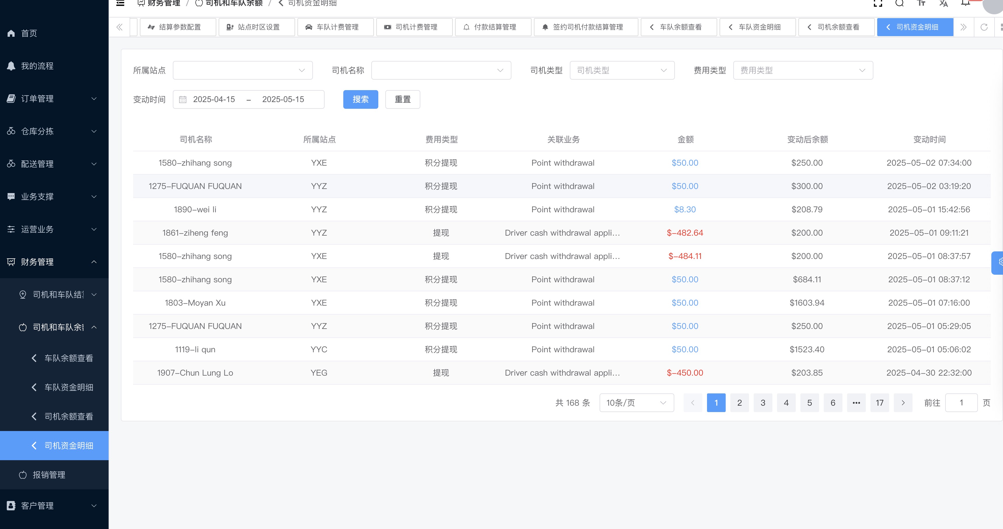Open the 费用类型 dropdown
This screenshot has height=529, width=1003.
click(802, 70)
